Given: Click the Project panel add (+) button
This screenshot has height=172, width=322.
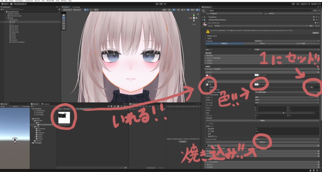Looking at the screenshot, I should tap(32, 106).
